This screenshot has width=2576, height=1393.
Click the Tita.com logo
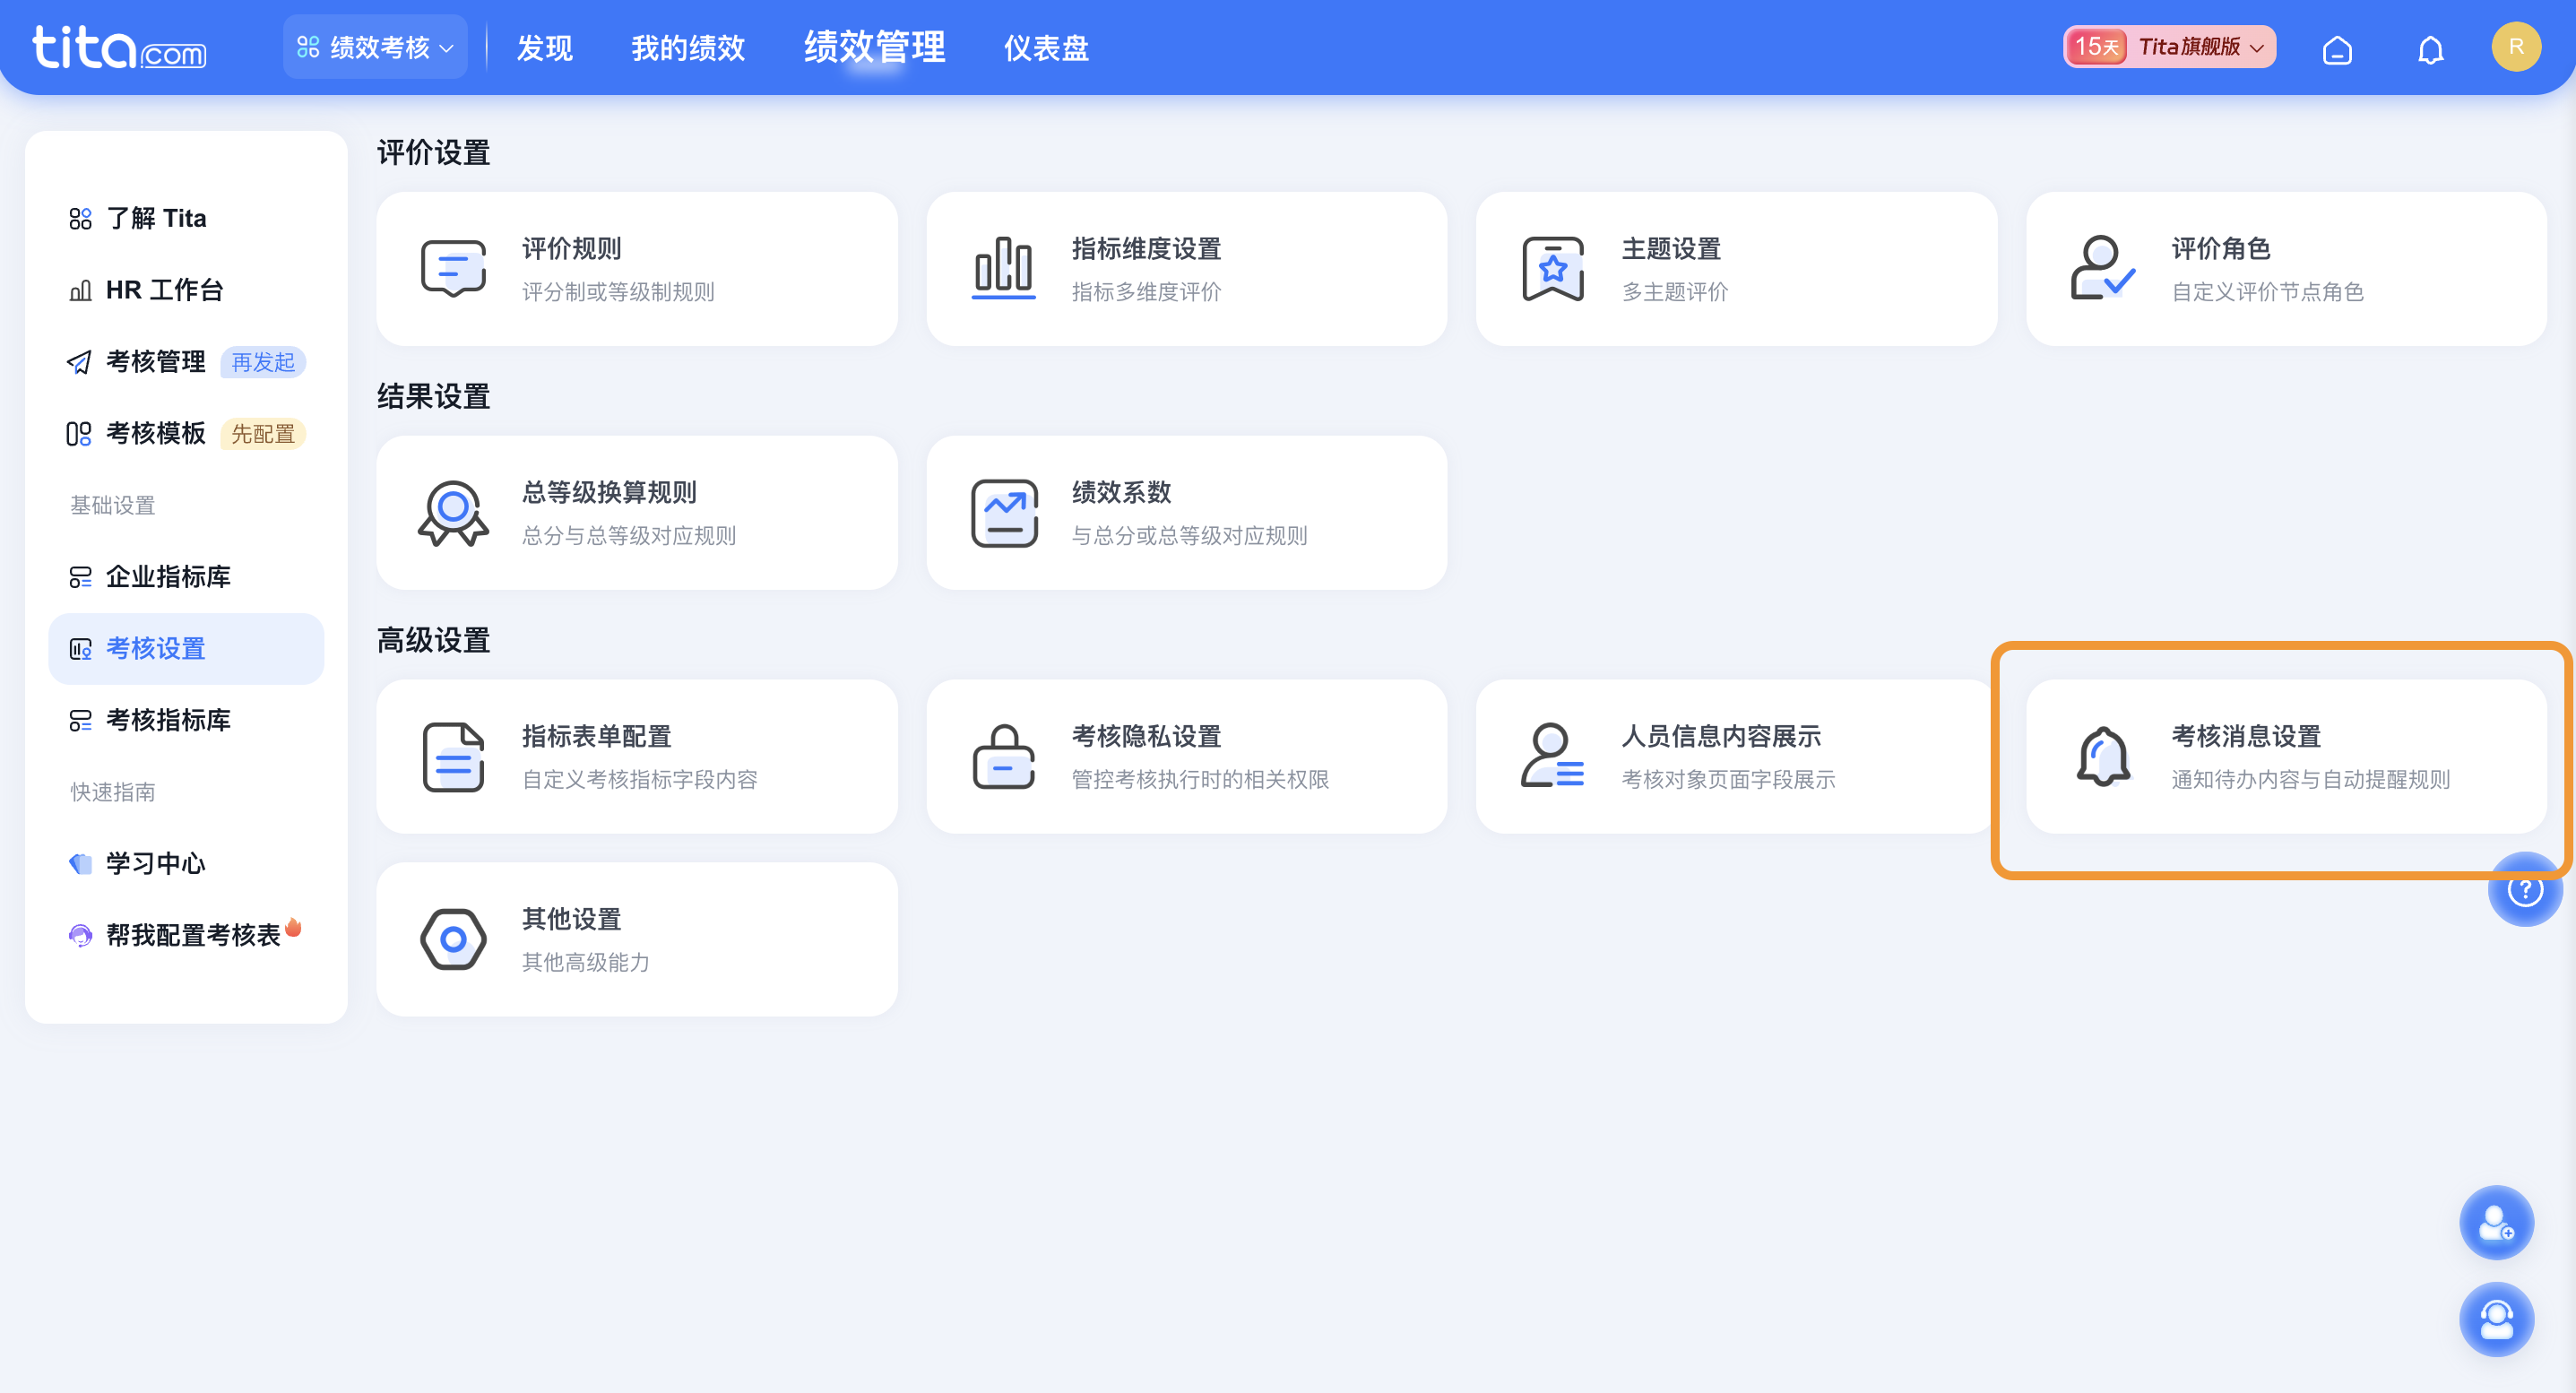click(x=119, y=46)
